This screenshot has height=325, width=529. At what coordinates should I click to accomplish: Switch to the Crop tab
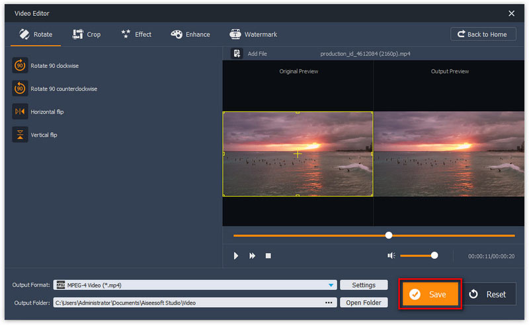click(87, 34)
